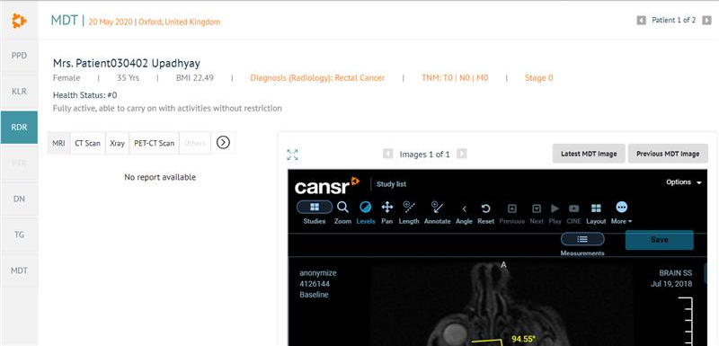The height and width of the screenshot is (346, 719).
Task: Go to previous patient arrow
Action: tap(641, 21)
